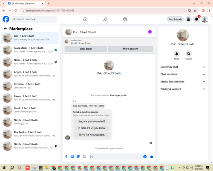
Task: Expand Media, files and links section
Action: click(x=183, y=82)
